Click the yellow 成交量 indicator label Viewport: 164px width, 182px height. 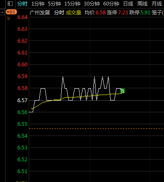[x=74, y=13]
